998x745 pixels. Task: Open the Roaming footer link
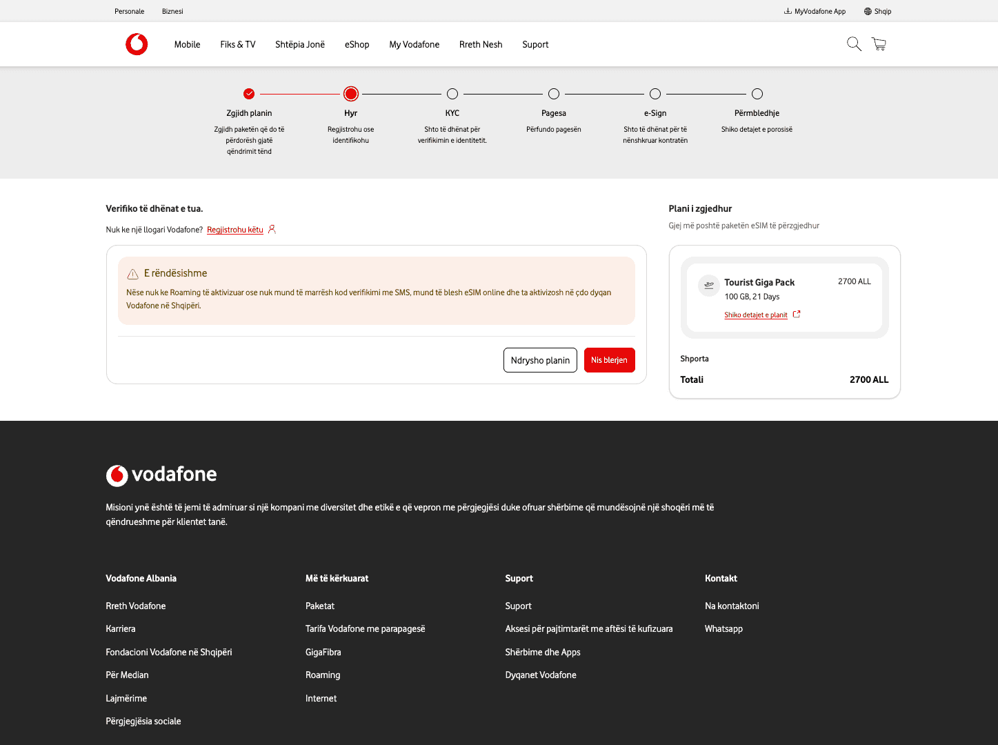pos(323,675)
